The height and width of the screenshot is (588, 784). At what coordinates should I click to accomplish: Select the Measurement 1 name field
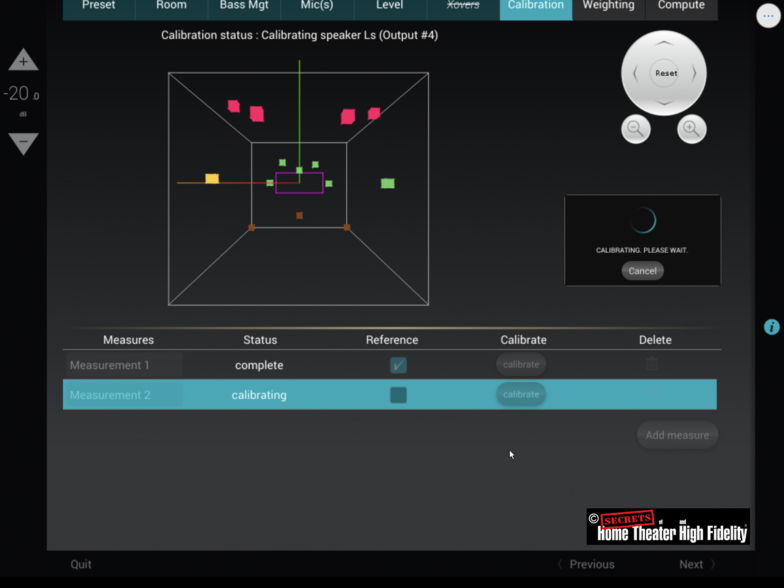coord(123,365)
